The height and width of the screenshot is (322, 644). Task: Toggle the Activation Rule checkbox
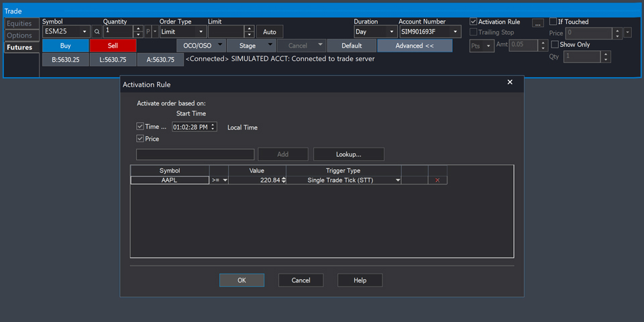click(474, 21)
